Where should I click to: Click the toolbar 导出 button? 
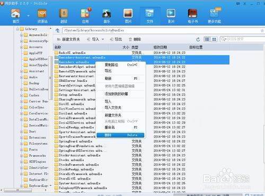click(116, 39)
